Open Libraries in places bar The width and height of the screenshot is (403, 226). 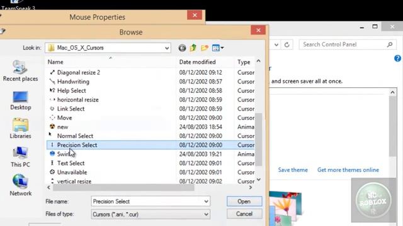pyautogui.click(x=20, y=128)
